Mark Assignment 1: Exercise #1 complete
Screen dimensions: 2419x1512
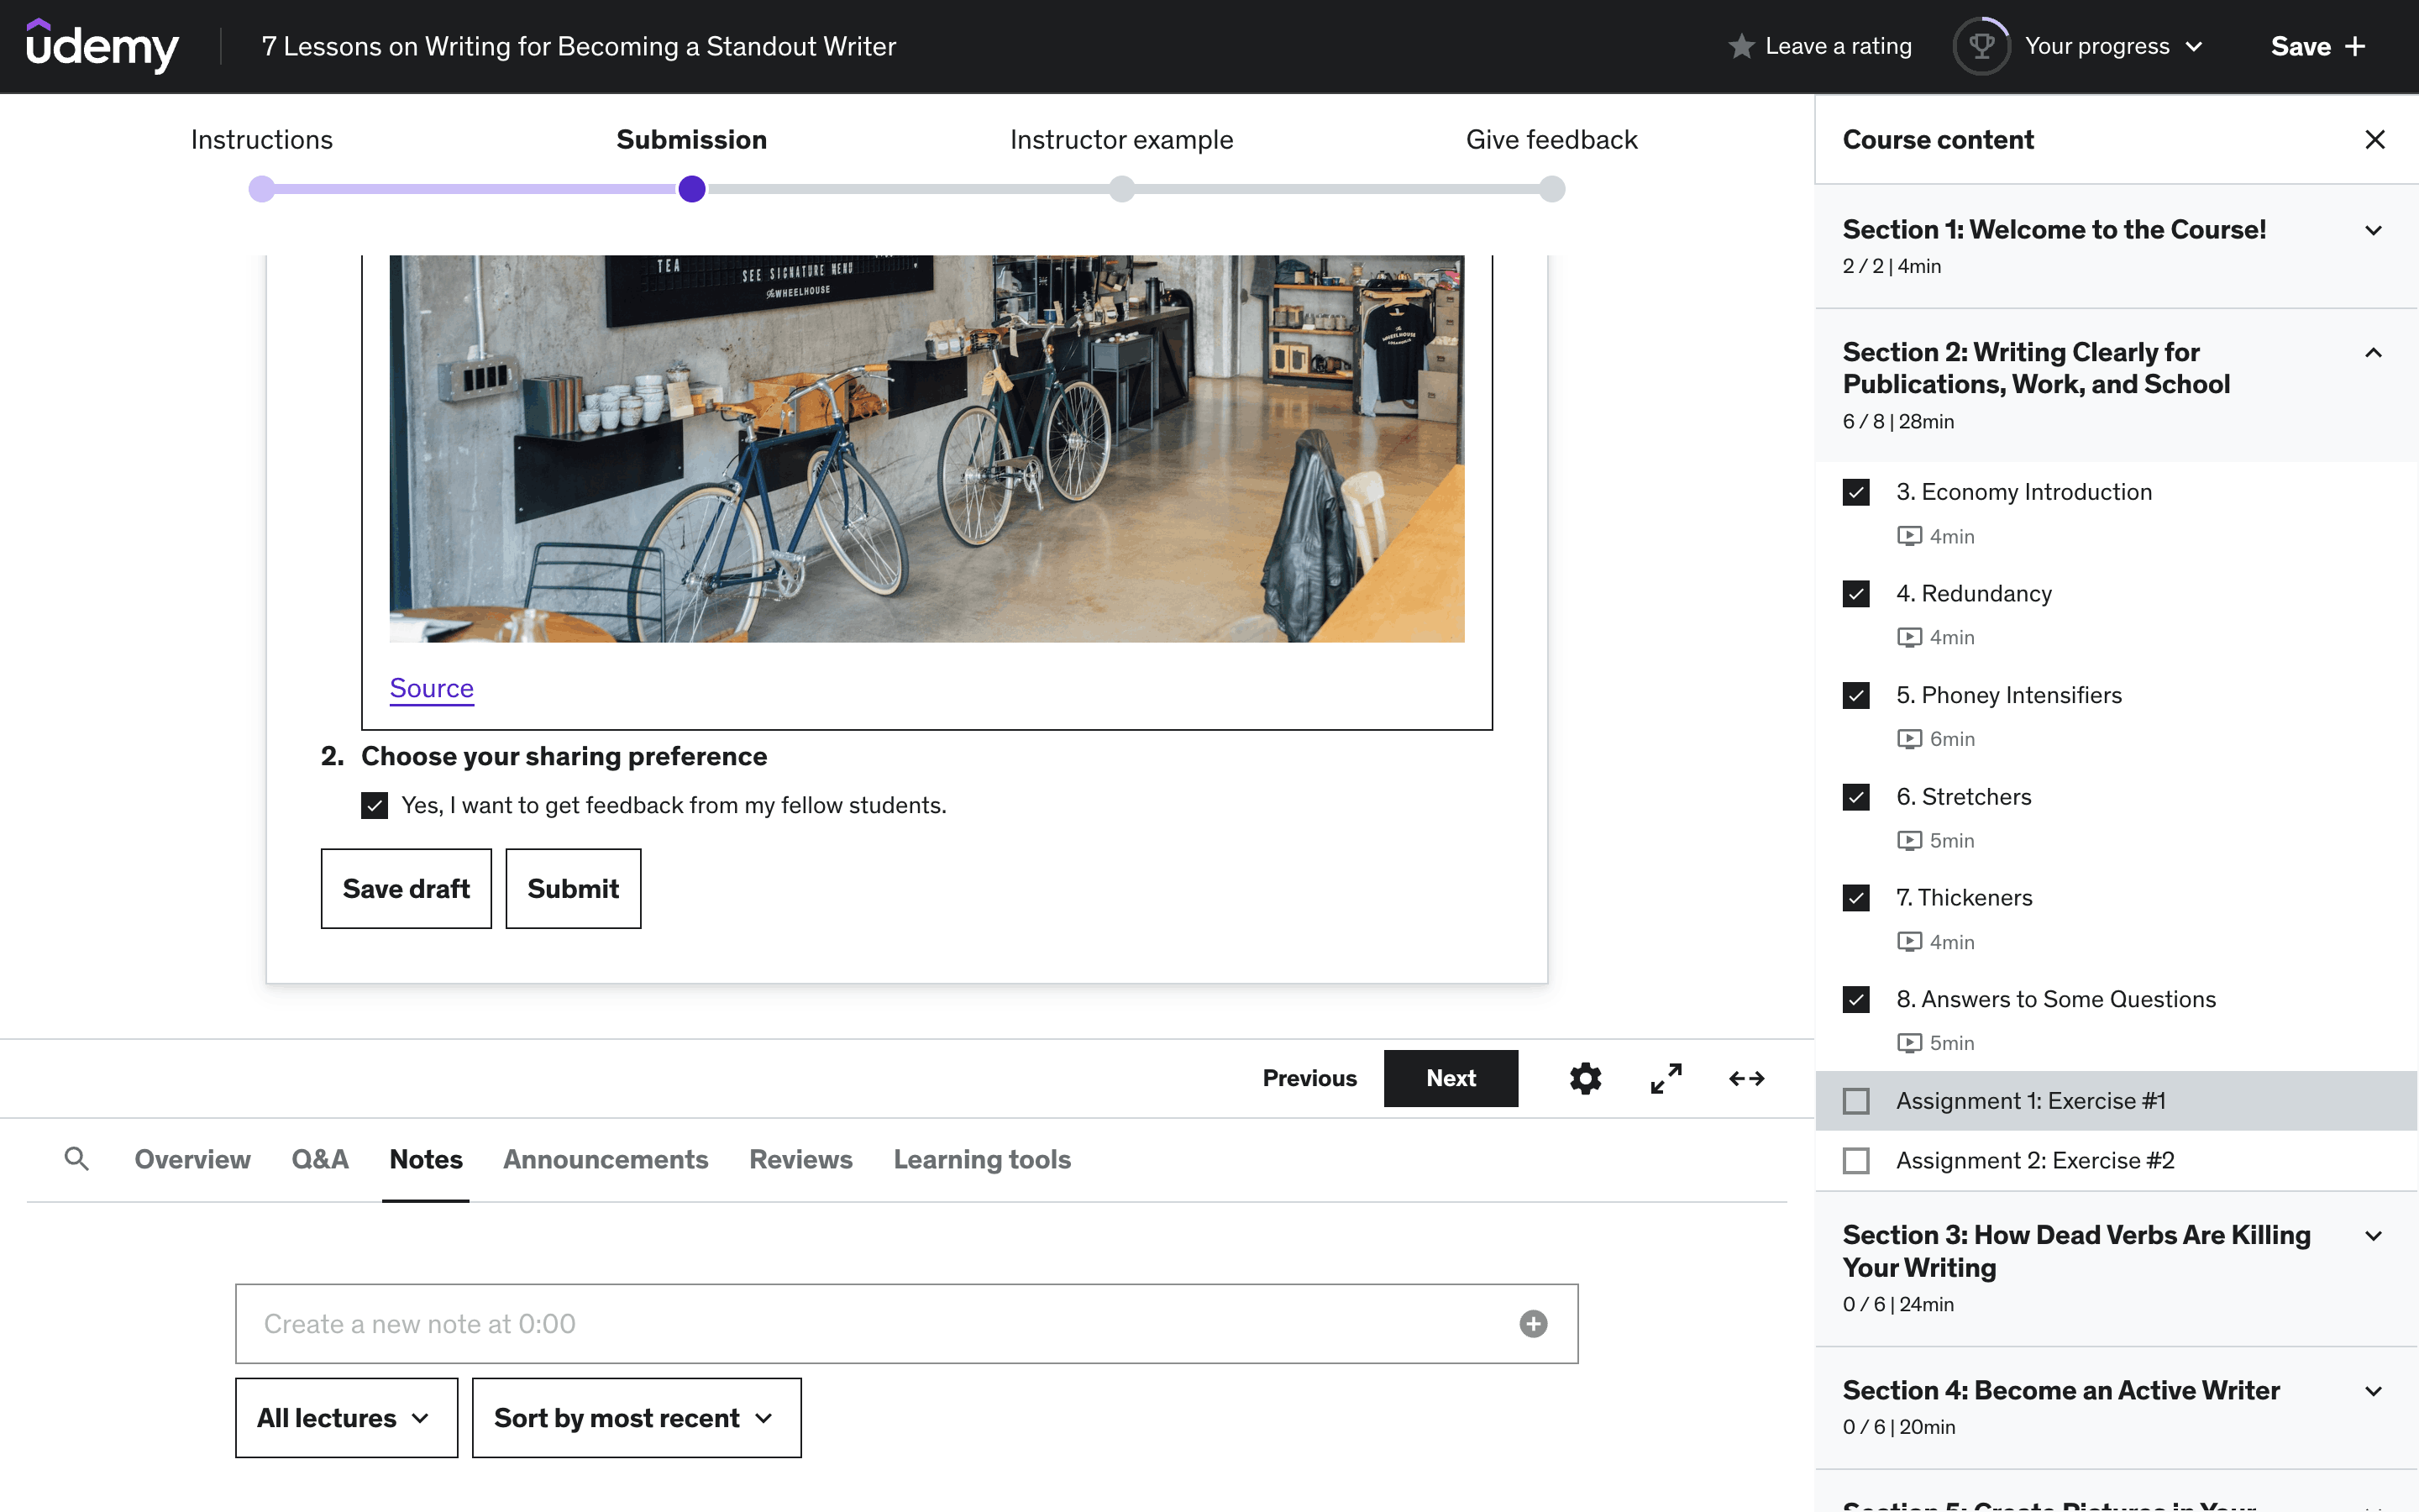pos(1856,1101)
